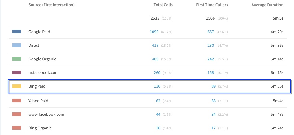Click the Google Organic green swatch
Image resolution: width=294 pixels, height=135 pixels.
coord(17,59)
